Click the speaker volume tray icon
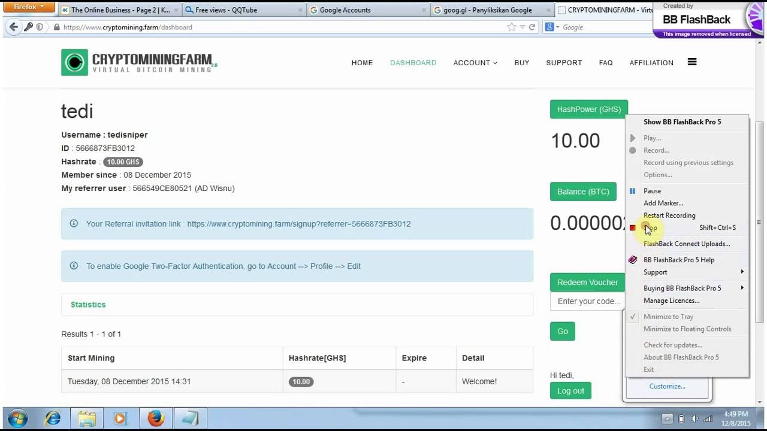Image resolution: width=767 pixels, height=431 pixels. tap(694, 418)
